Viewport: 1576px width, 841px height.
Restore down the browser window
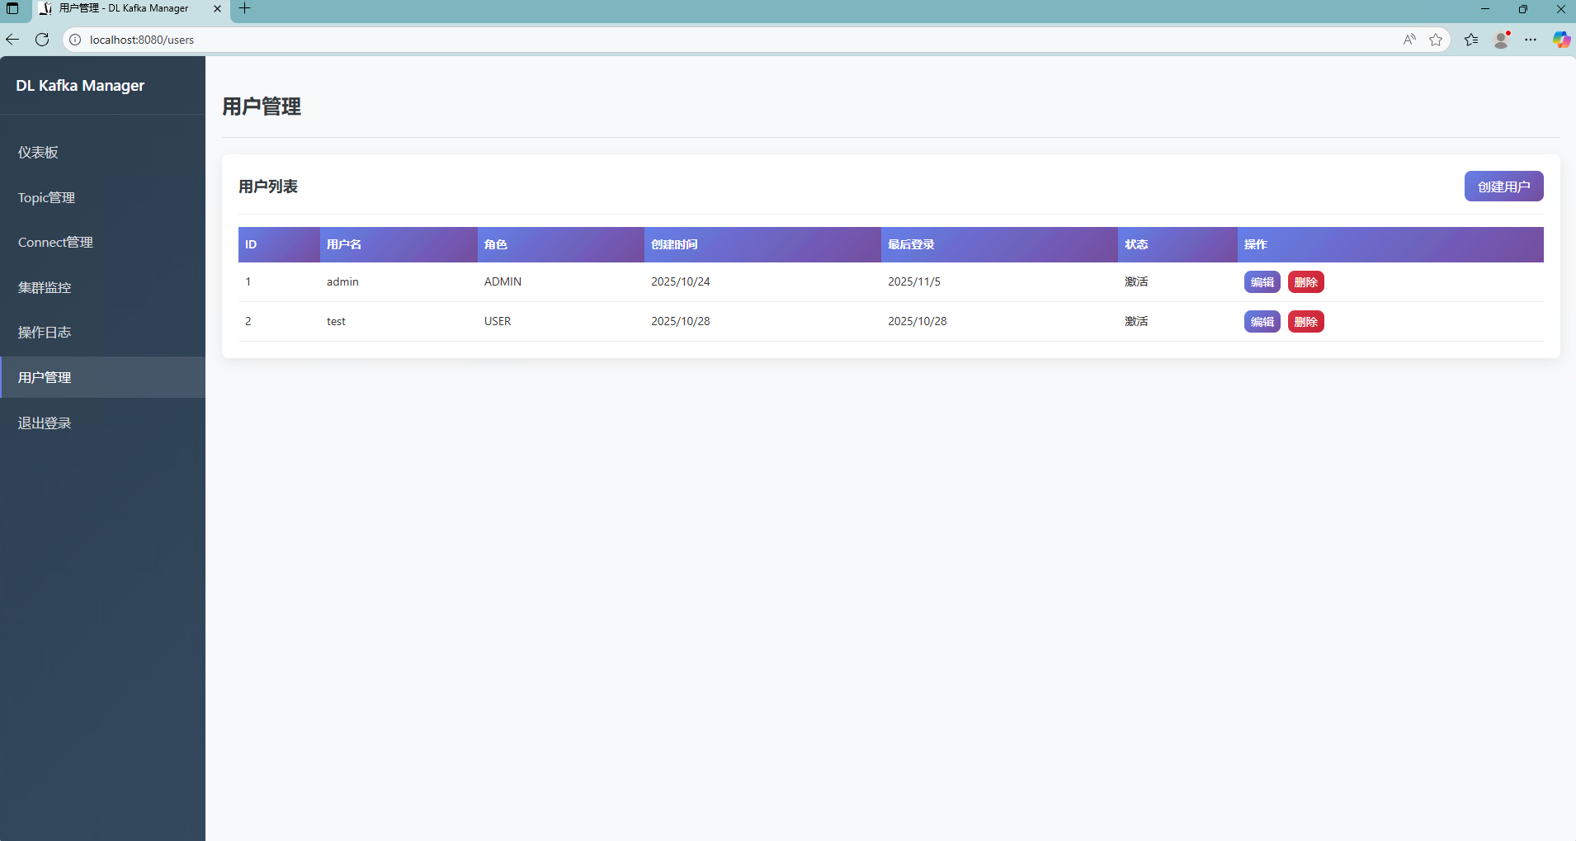pos(1523,8)
